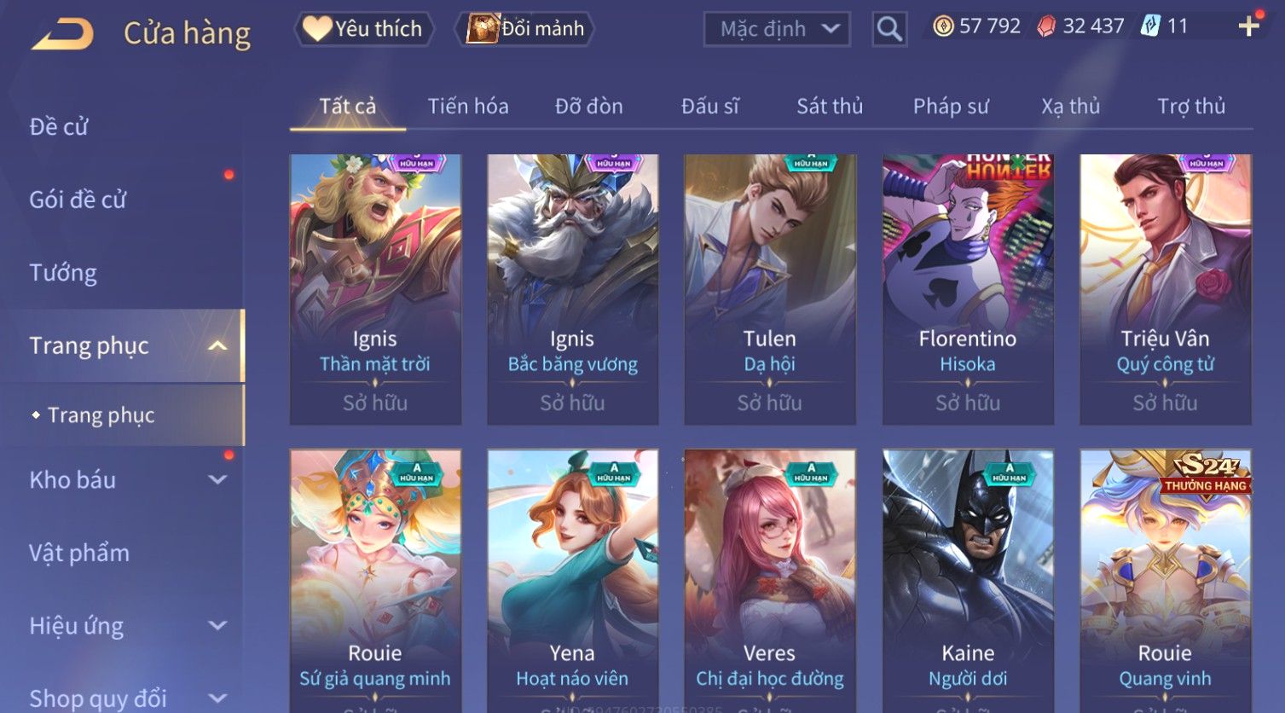Select the Pháp sư tab

click(x=951, y=107)
